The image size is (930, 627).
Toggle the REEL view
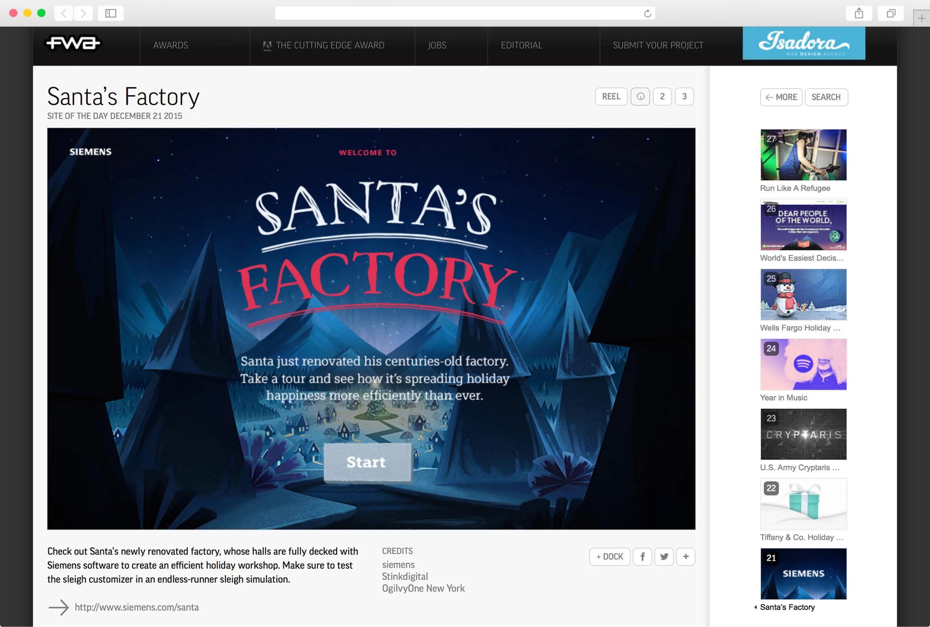coord(610,96)
